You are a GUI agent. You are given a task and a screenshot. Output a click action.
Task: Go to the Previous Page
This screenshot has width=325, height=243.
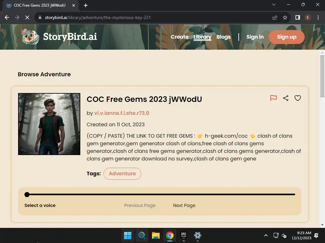(x=140, y=205)
